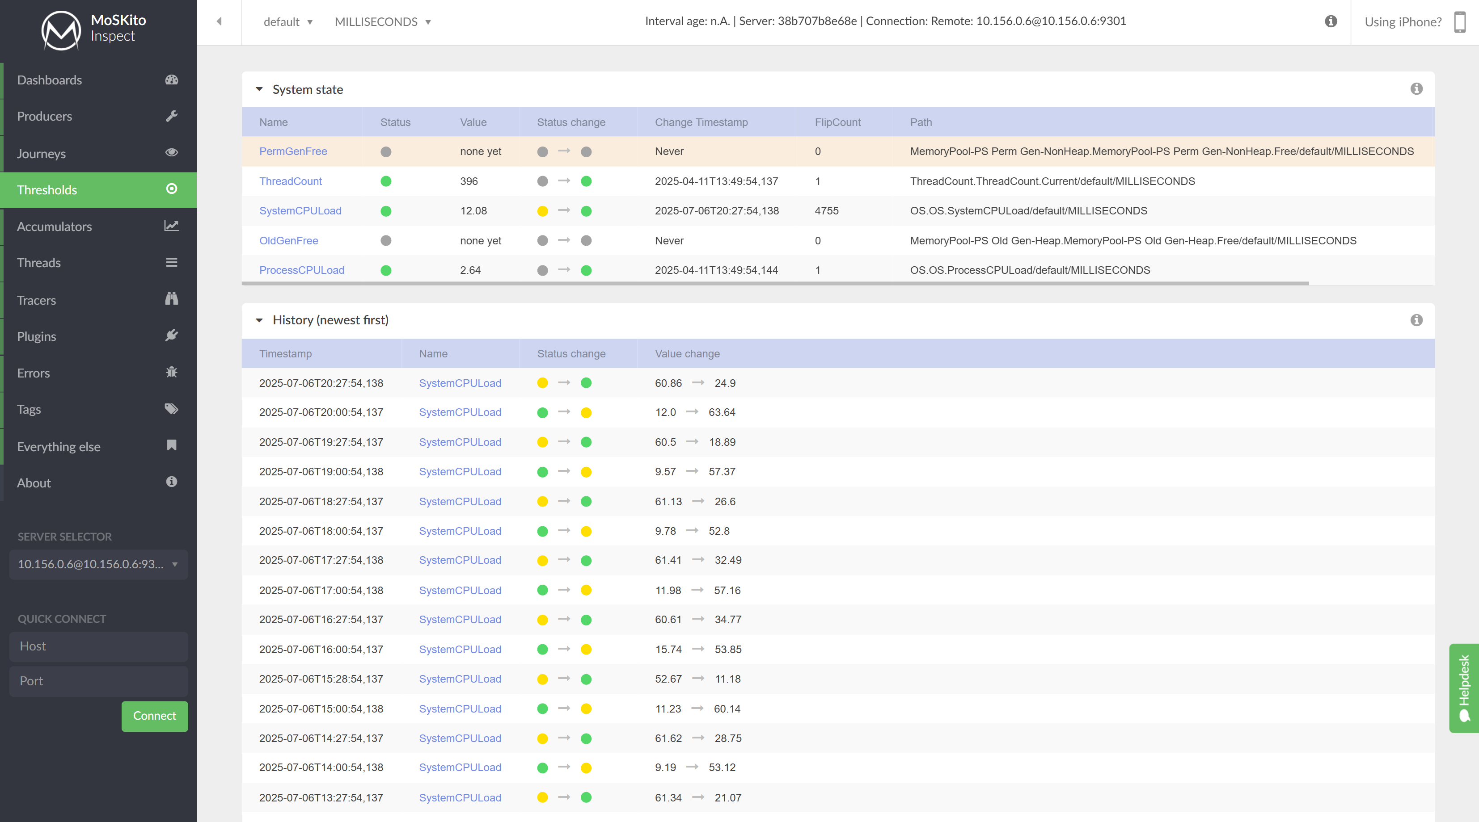
Task: Open the MILLISECONDS interval dropdown
Action: tap(382, 22)
